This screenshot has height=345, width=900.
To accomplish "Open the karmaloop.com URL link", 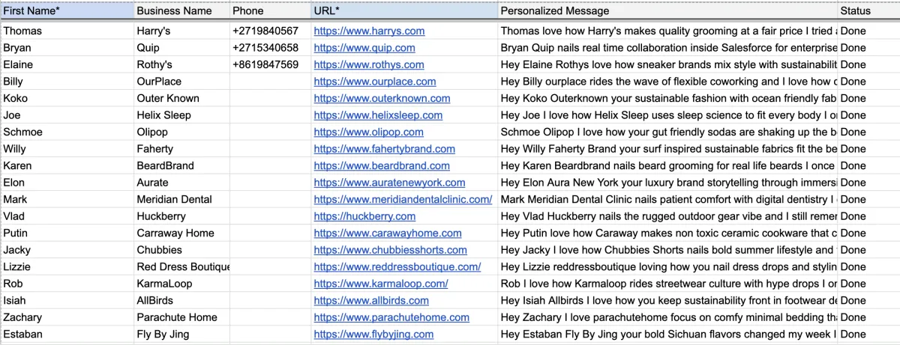I will (381, 284).
